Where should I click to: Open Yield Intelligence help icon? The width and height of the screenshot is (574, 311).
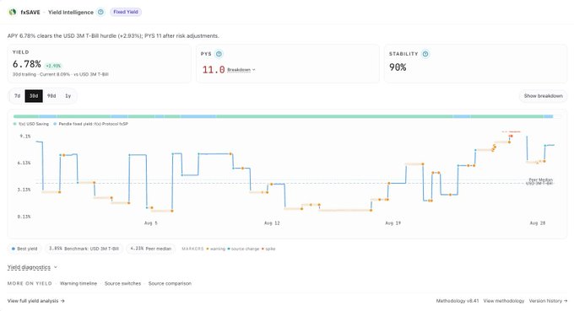point(100,12)
